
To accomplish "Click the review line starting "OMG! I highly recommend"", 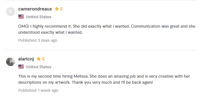I will [x=107, y=26].
